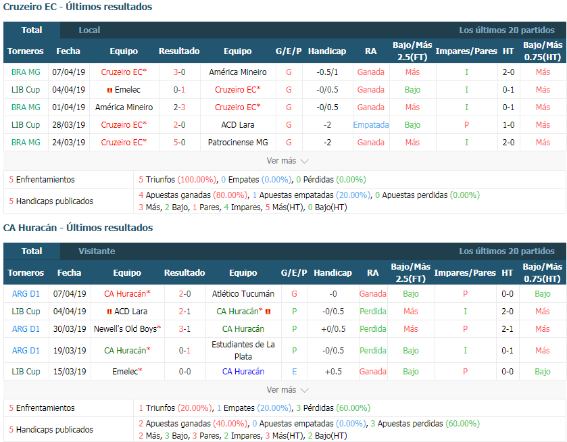Open Atlético Tucumán team link
The width and height of the screenshot is (567, 442).
point(243,294)
